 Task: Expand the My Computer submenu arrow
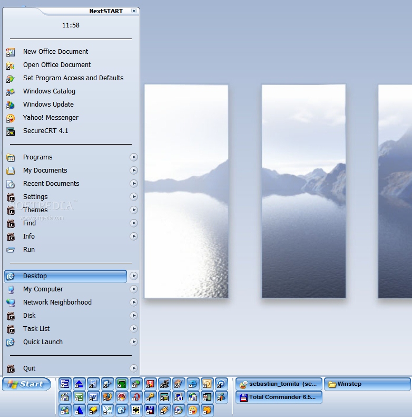click(x=134, y=289)
